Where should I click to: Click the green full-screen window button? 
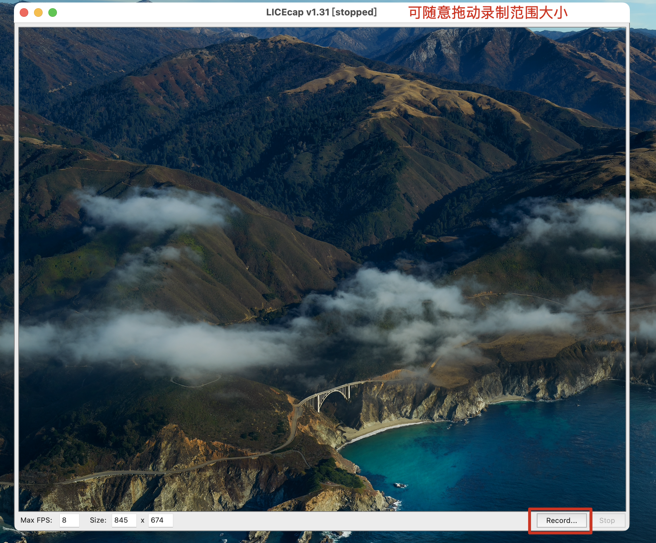point(53,13)
